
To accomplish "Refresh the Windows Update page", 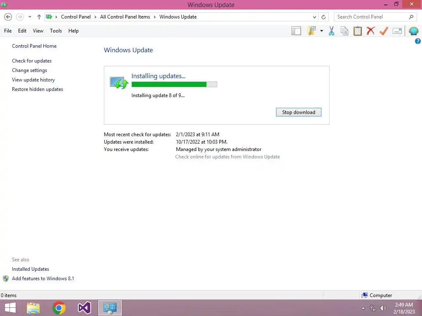I will 324,17.
